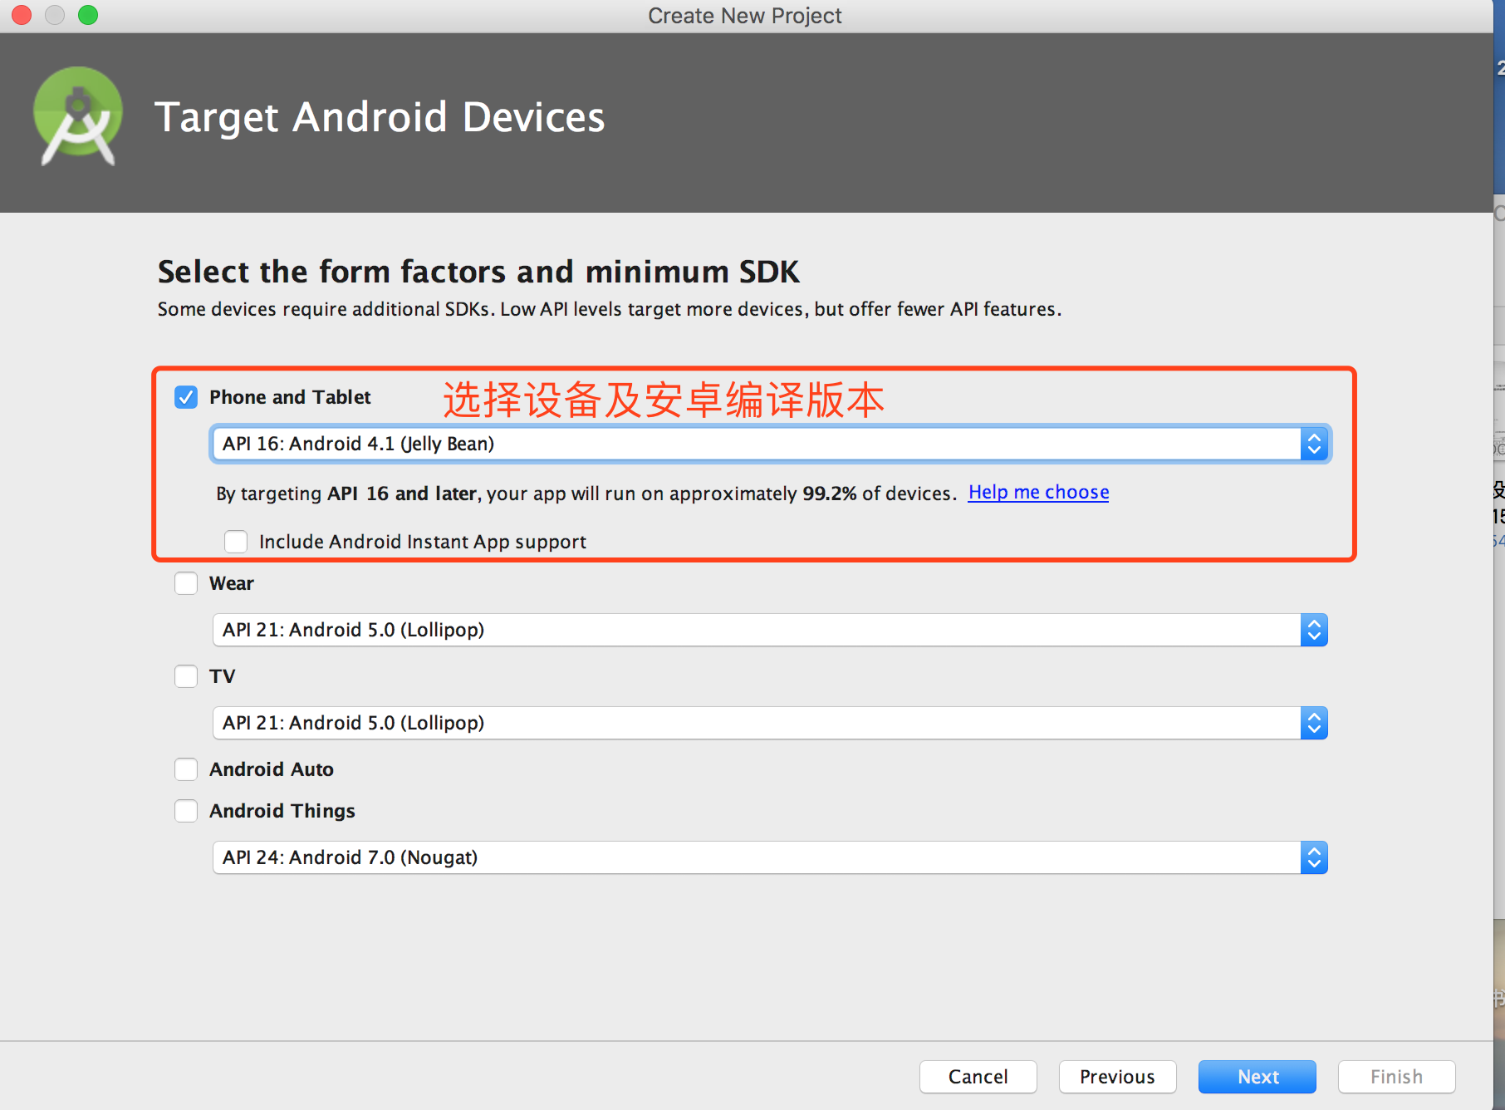Click the 'Android Things' label text
1505x1110 pixels.
[282, 811]
